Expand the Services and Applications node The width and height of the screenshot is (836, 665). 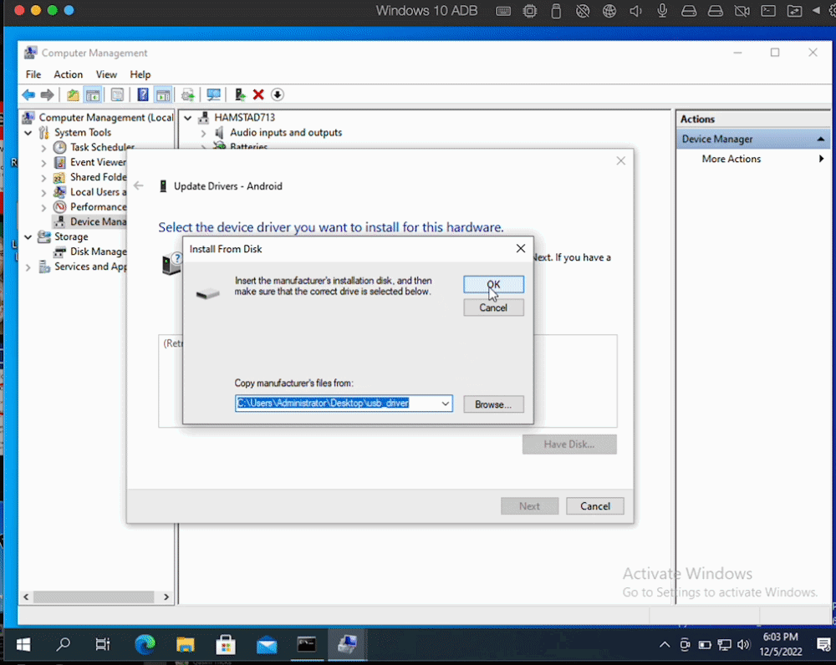pyautogui.click(x=28, y=267)
